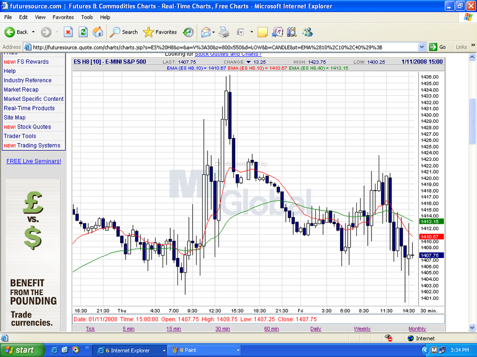Open the Help menu

(105, 17)
